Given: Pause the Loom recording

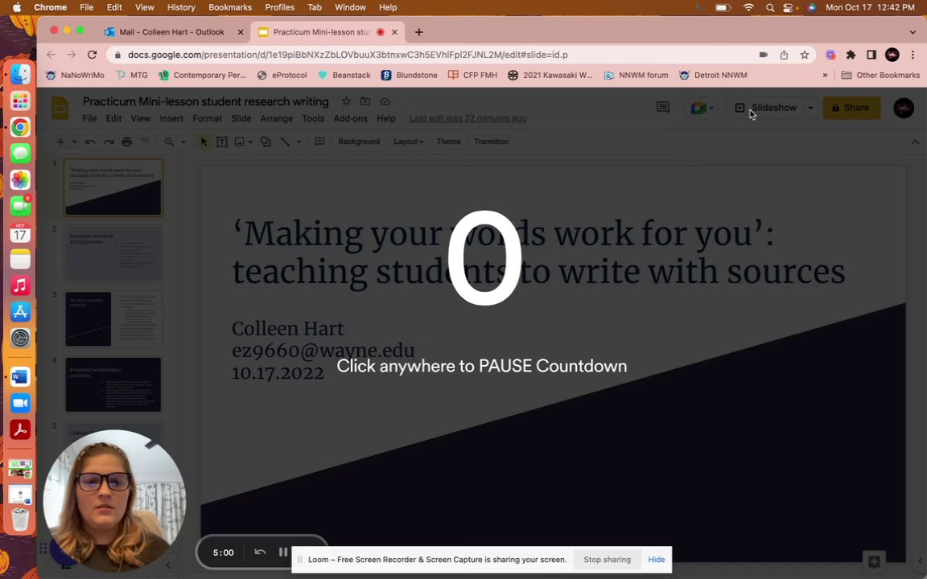Looking at the screenshot, I should click(283, 552).
